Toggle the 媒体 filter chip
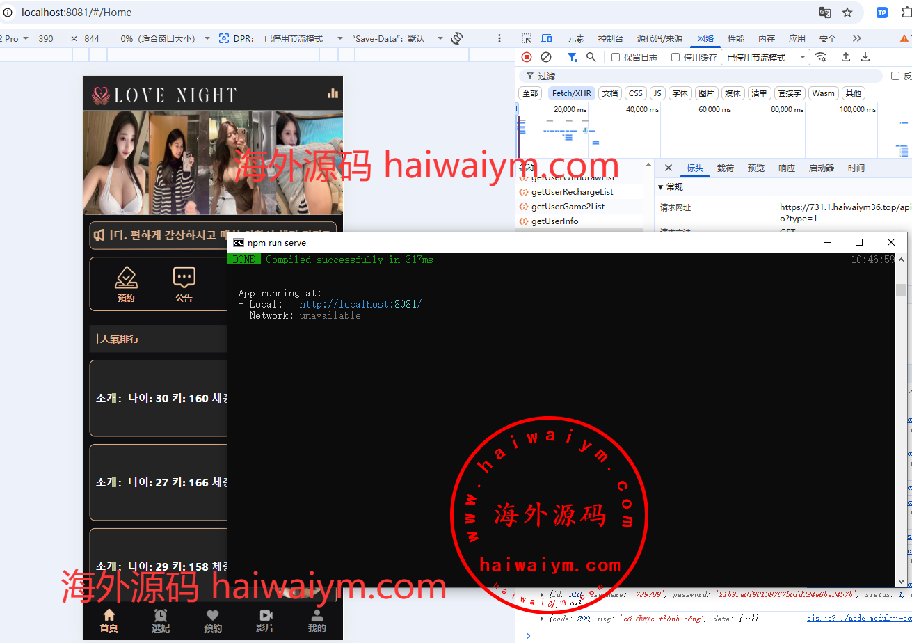 coord(733,93)
